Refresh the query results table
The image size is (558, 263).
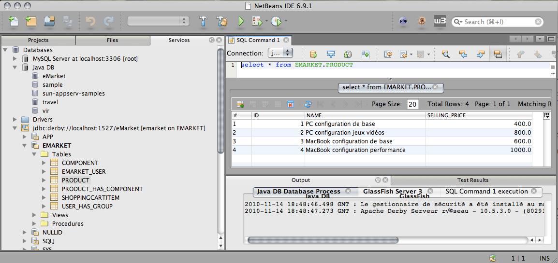308,104
